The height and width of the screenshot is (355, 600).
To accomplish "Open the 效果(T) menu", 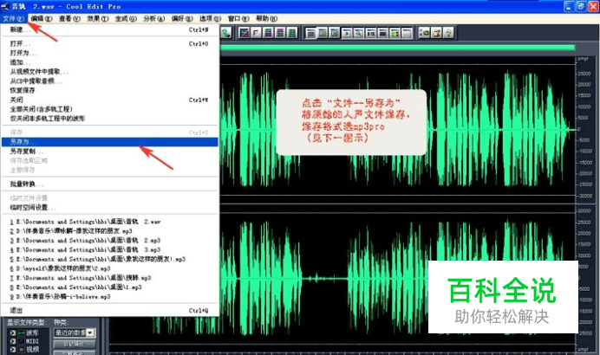I will click(98, 18).
